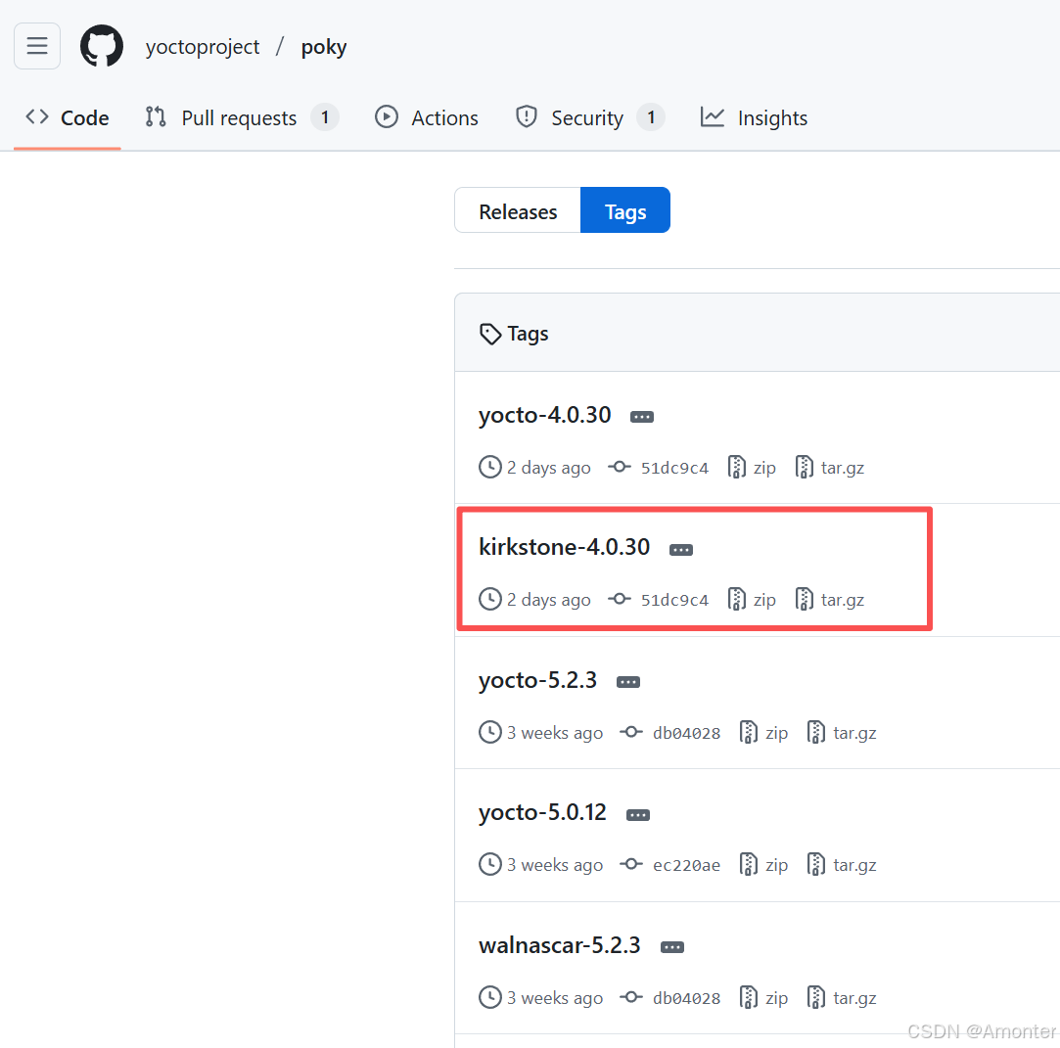Expand details ellipsis for yocto-5.0.12
Viewport: 1060px width, 1048px height.
[x=637, y=815]
